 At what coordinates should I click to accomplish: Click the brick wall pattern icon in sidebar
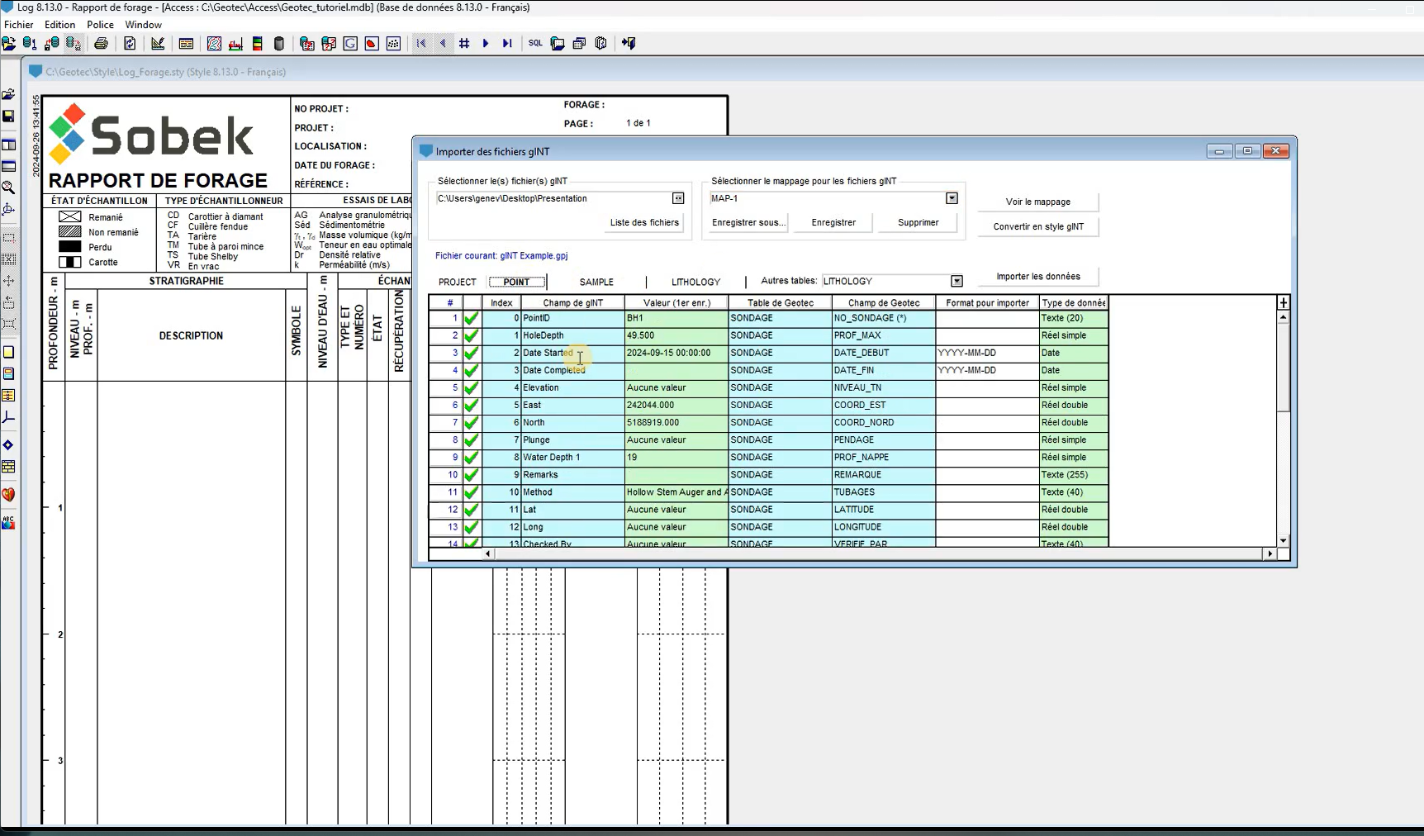(x=8, y=467)
